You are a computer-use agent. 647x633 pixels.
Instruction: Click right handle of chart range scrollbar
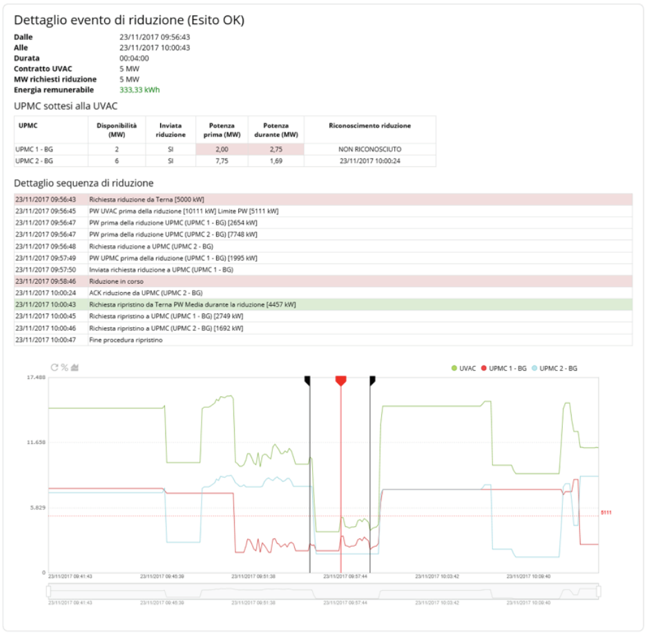[599, 592]
